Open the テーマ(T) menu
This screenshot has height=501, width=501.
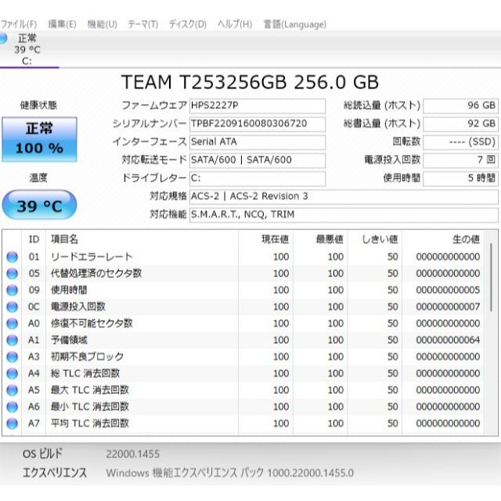tap(142, 24)
